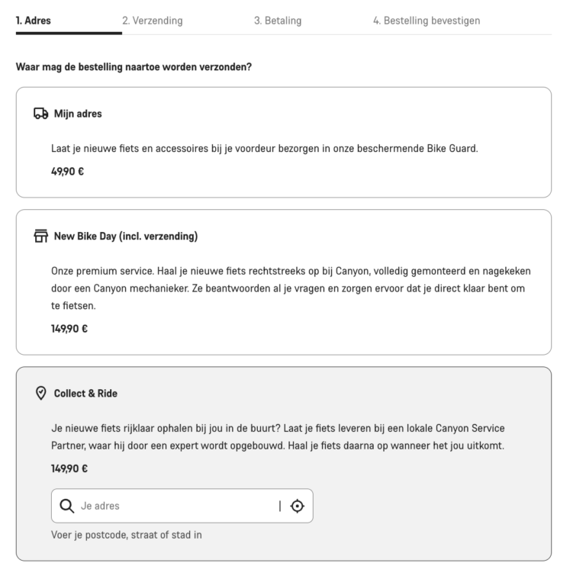Click the Canyon Service Partner description text
586x576 pixels.
[x=278, y=436]
